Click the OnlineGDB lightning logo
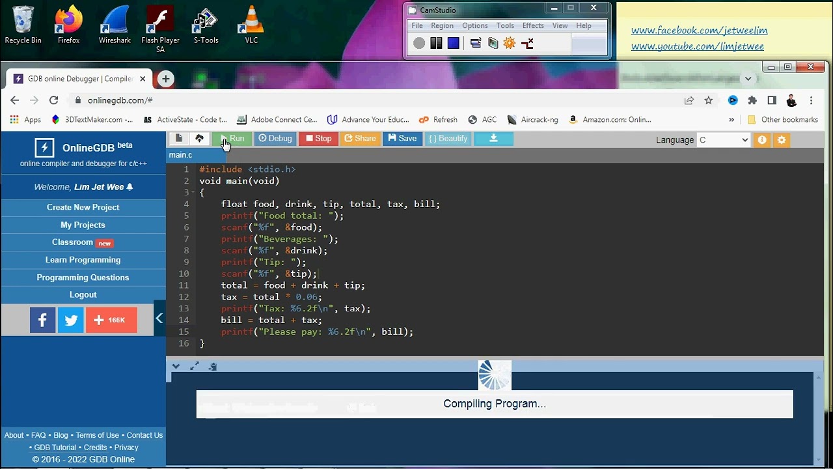Viewport: 833px width, 469px height. [44, 148]
